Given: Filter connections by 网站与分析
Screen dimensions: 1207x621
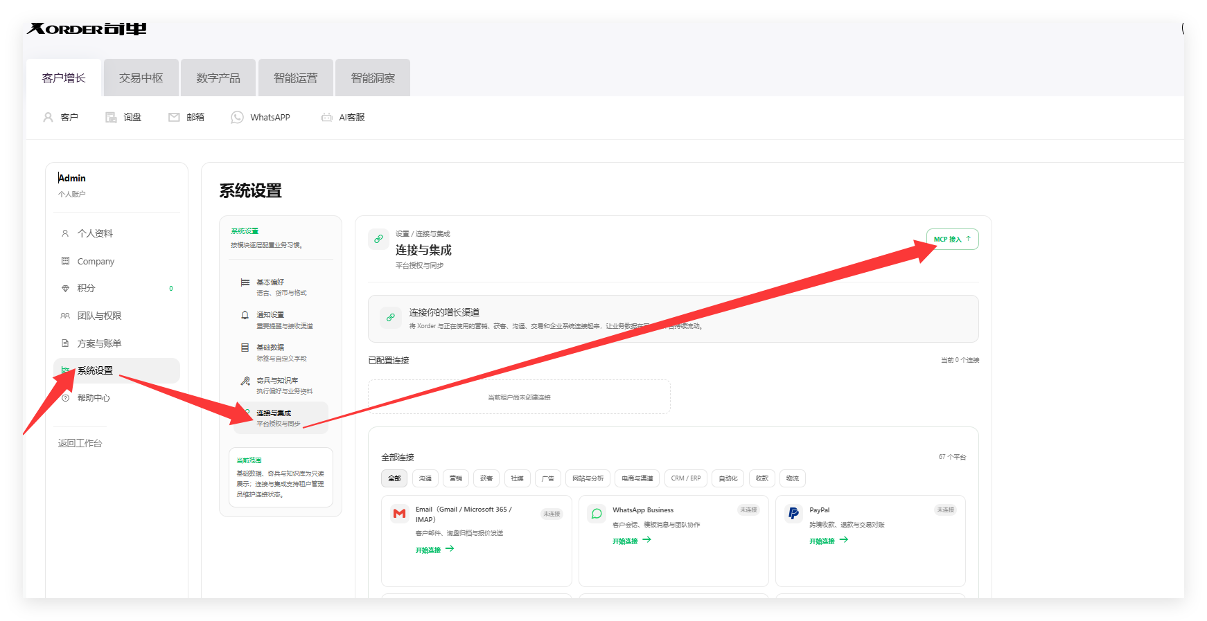Looking at the screenshot, I should 588,478.
